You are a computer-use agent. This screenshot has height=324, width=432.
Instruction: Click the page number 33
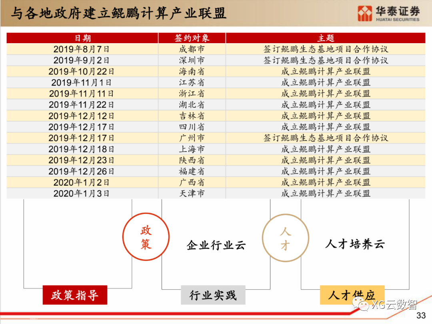[x=421, y=316]
